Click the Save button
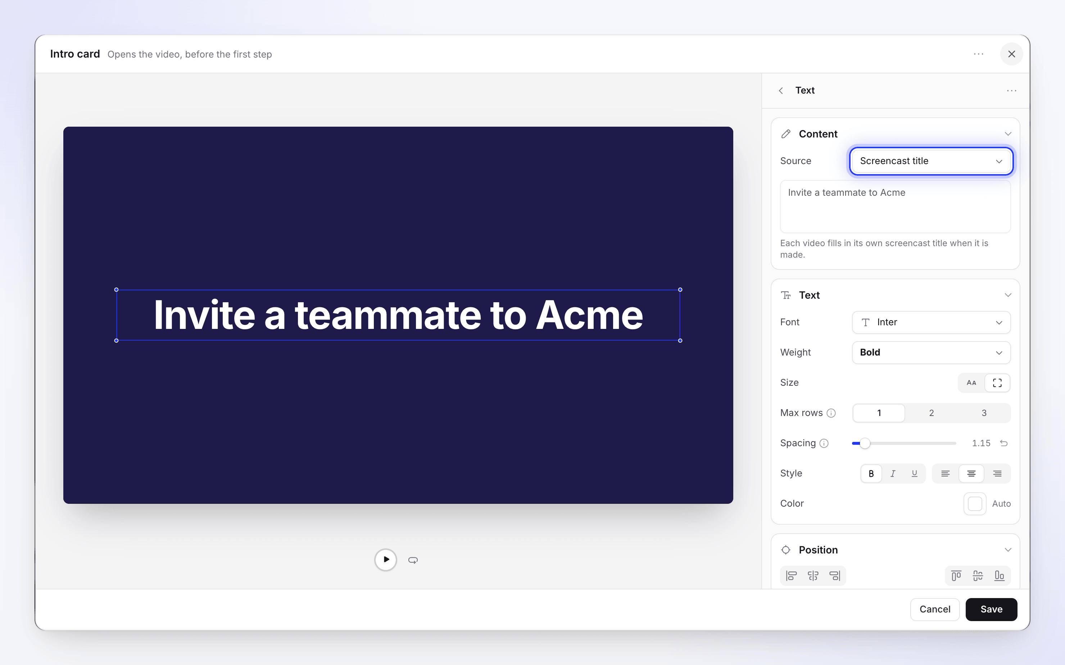 coord(992,609)
